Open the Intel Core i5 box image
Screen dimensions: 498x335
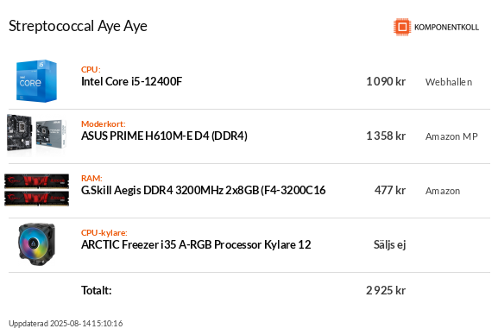coord(36,81)
